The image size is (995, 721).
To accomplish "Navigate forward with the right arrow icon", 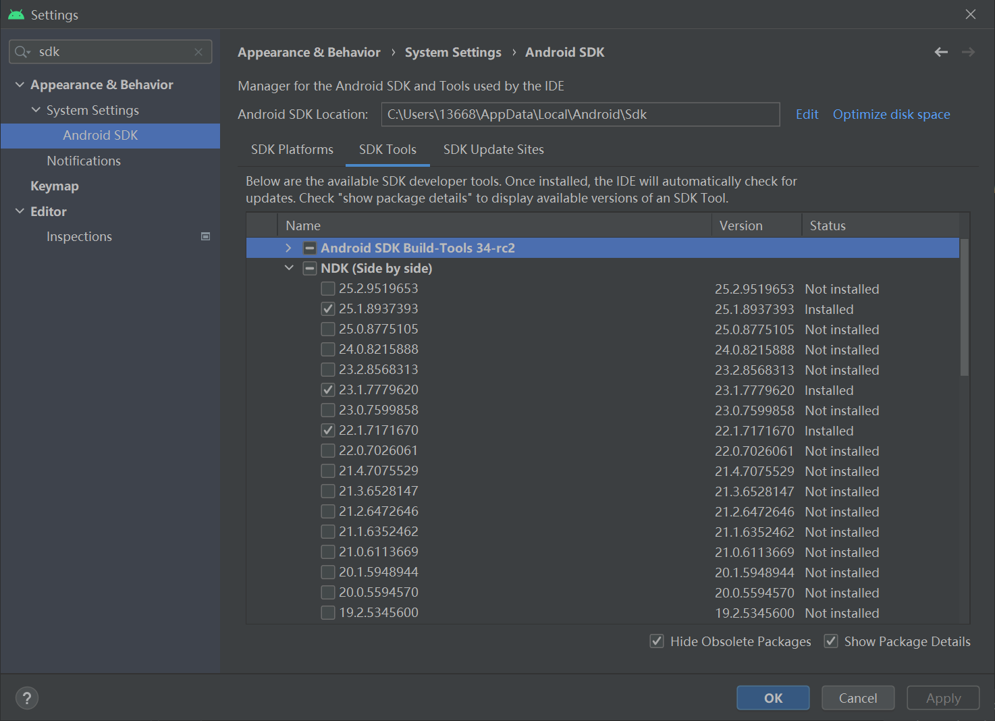I will click(969, 52).
